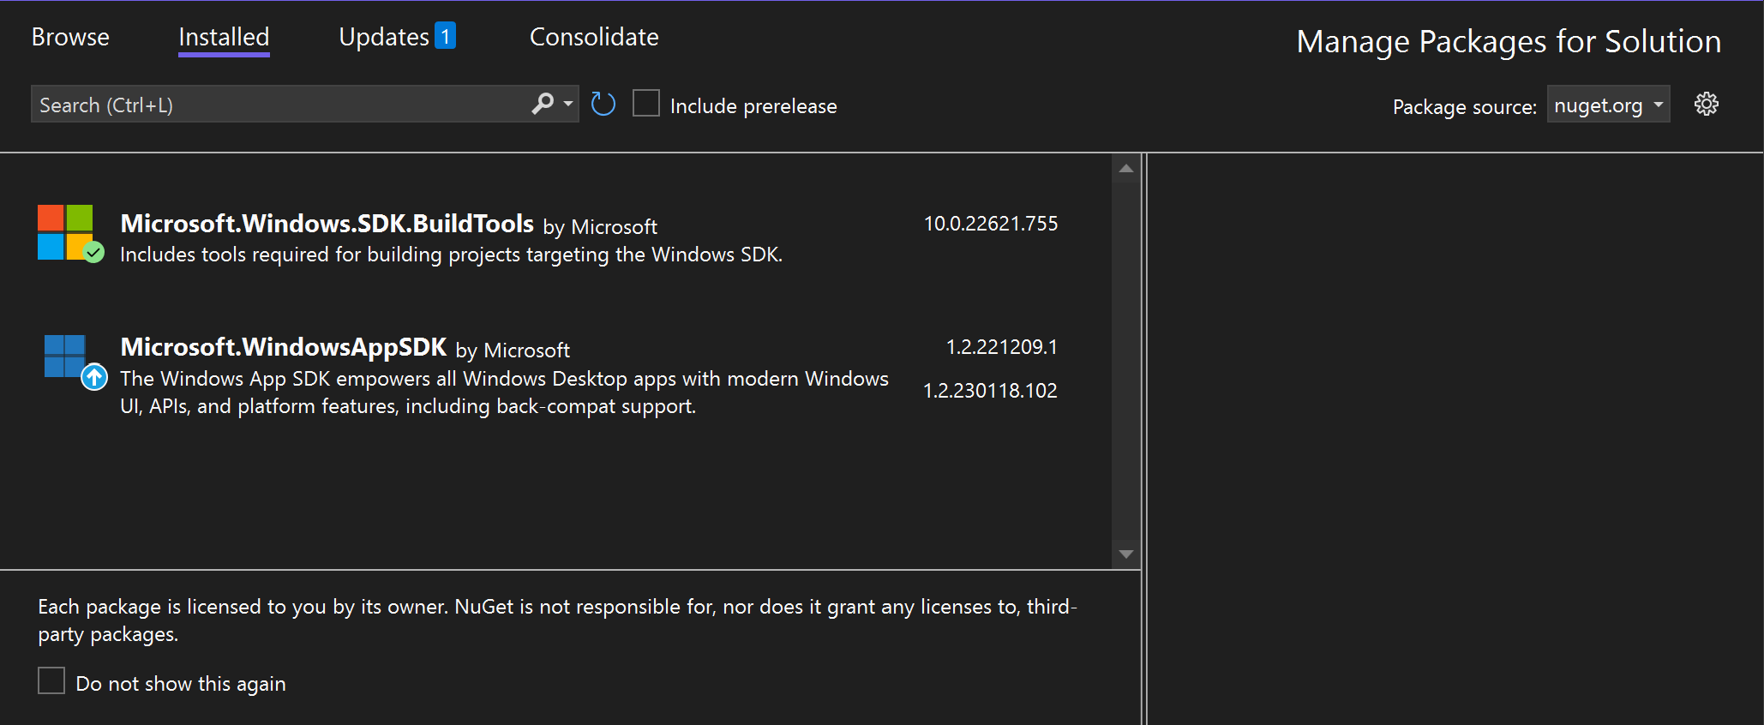Click the Include prerelease label text
Screen dimensions: 1764x725
pos(753,105)
